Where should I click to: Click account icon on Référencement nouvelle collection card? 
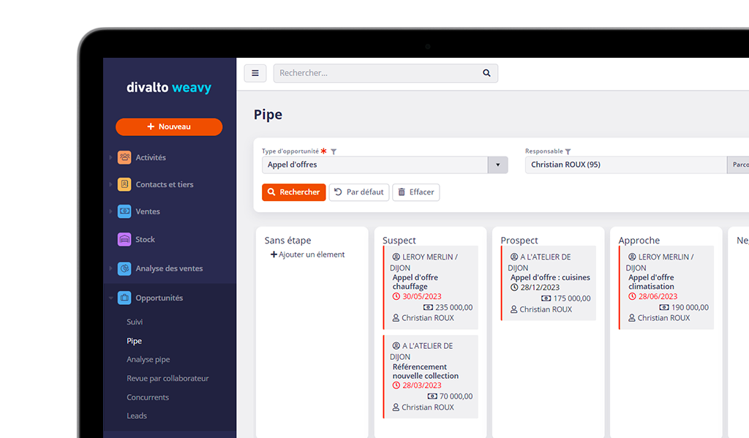click(x=396, y=346)
